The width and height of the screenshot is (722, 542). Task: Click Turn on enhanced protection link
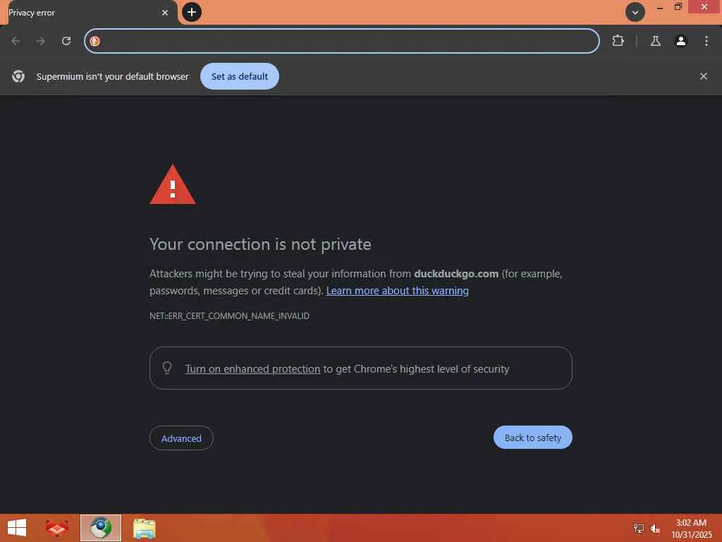[252, 369]
